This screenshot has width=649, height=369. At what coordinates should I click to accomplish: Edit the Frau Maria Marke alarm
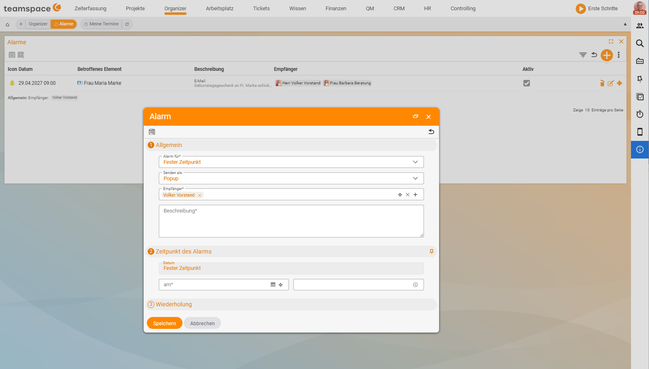point(611,83)
